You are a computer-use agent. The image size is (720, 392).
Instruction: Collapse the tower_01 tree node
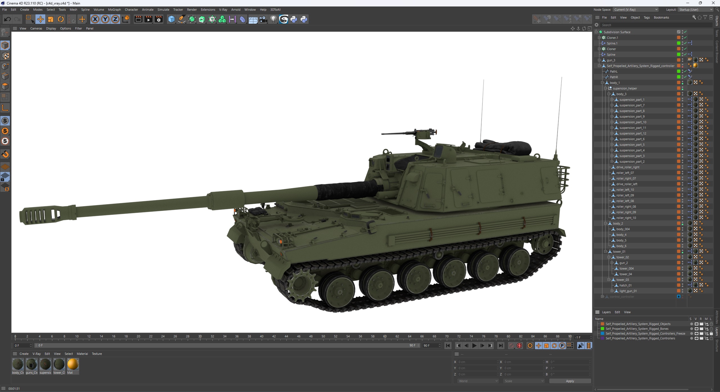tap(605, 252)
